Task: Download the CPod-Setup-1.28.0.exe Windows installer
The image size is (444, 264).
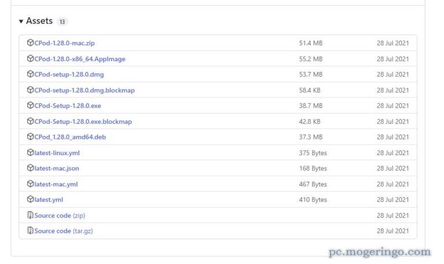Action: coord(67,105)
